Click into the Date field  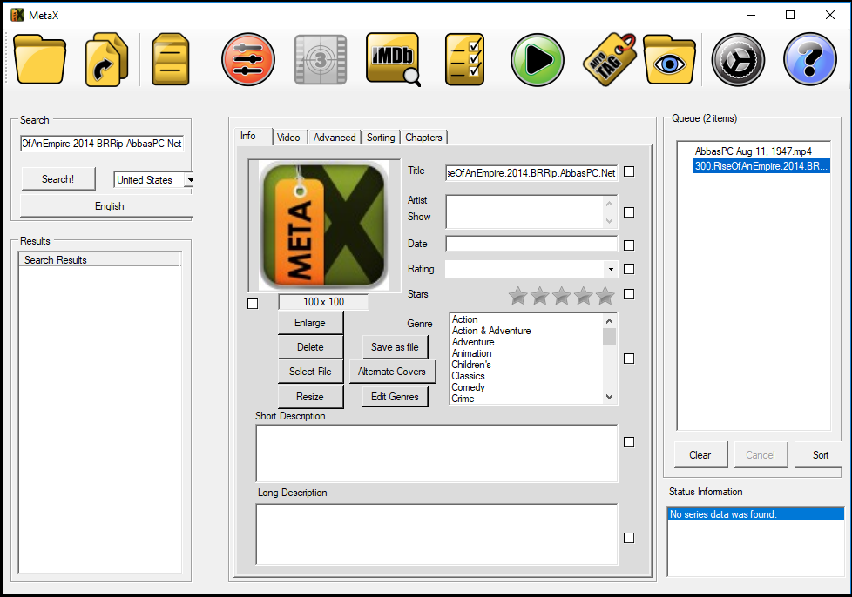click(531, 244)
